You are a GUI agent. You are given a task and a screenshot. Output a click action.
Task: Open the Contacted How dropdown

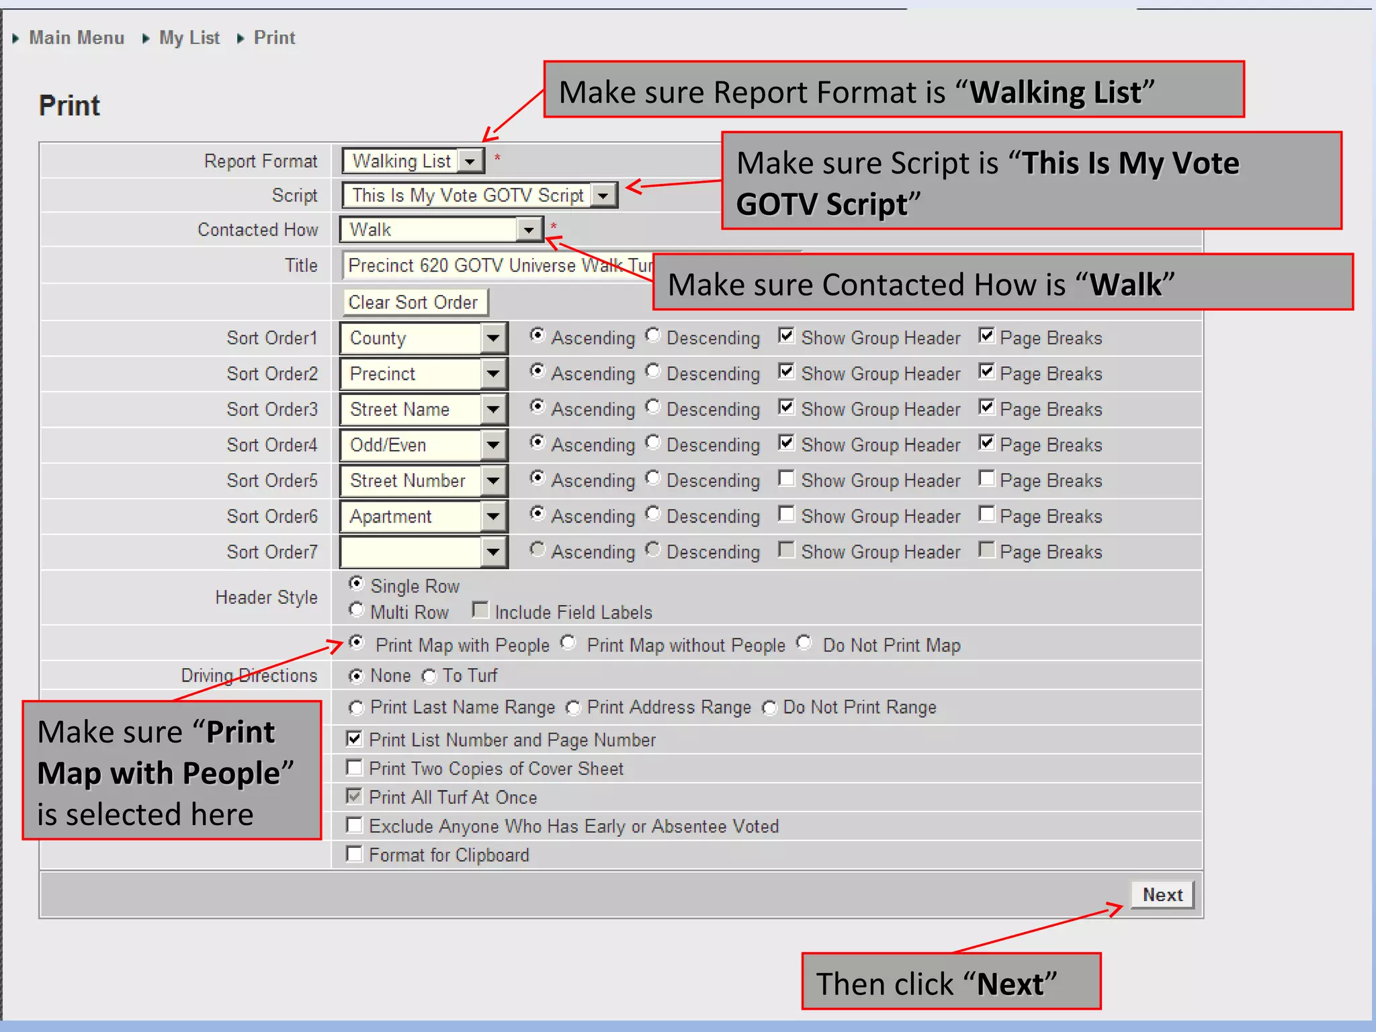(441, 230)
